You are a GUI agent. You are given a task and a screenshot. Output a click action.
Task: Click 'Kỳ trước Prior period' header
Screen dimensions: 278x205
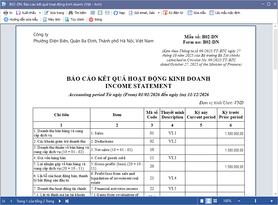coord(231,115)
